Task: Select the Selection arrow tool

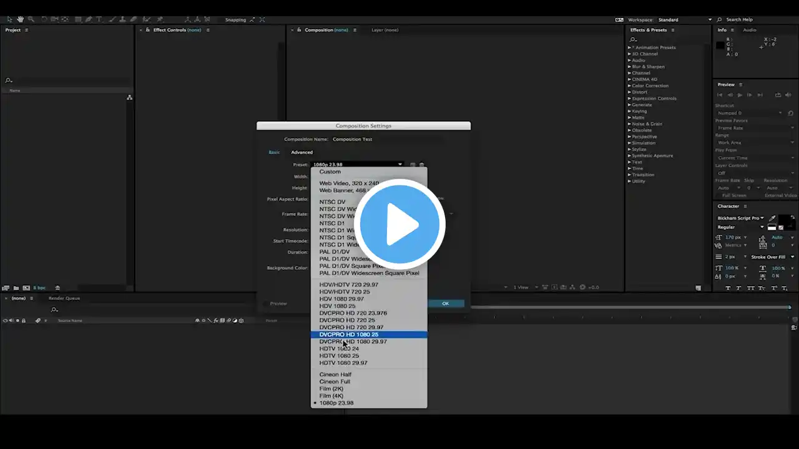Action: tap(9, 19)
